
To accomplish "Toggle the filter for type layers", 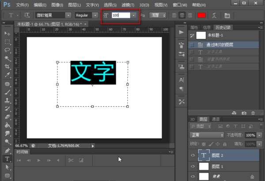I will pyautogui.click(x=235, y=126).
